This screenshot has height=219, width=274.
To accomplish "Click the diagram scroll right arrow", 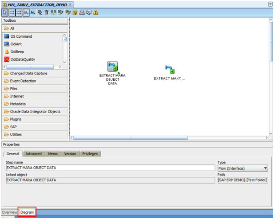I will (266, 138).
